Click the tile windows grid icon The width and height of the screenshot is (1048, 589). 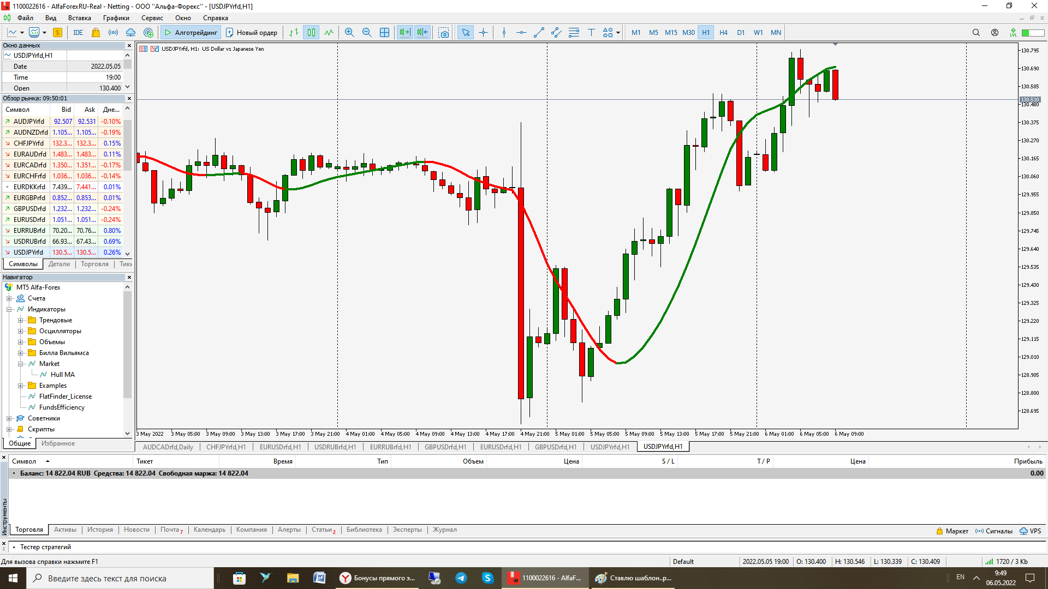pos(384,33)
